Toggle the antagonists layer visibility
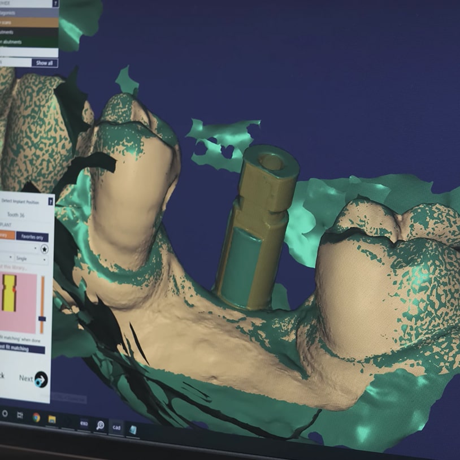460x460 pixels. tap(28, 13)
